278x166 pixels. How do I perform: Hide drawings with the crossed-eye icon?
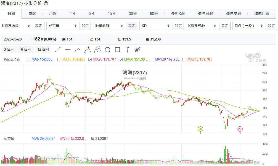pos(137,50)
